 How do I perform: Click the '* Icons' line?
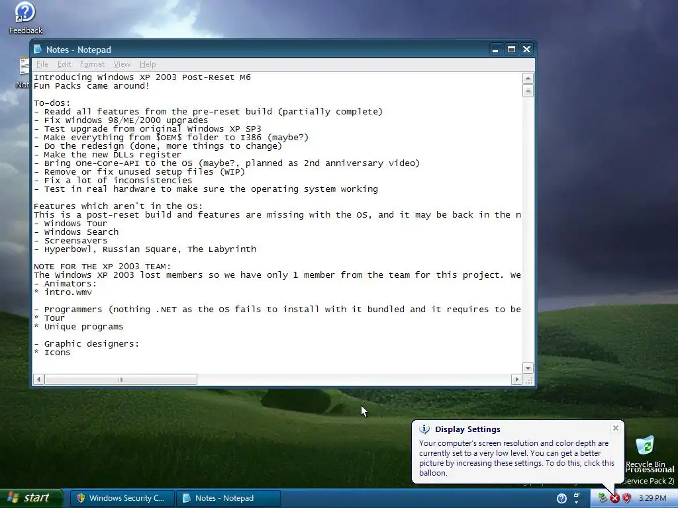52,353
